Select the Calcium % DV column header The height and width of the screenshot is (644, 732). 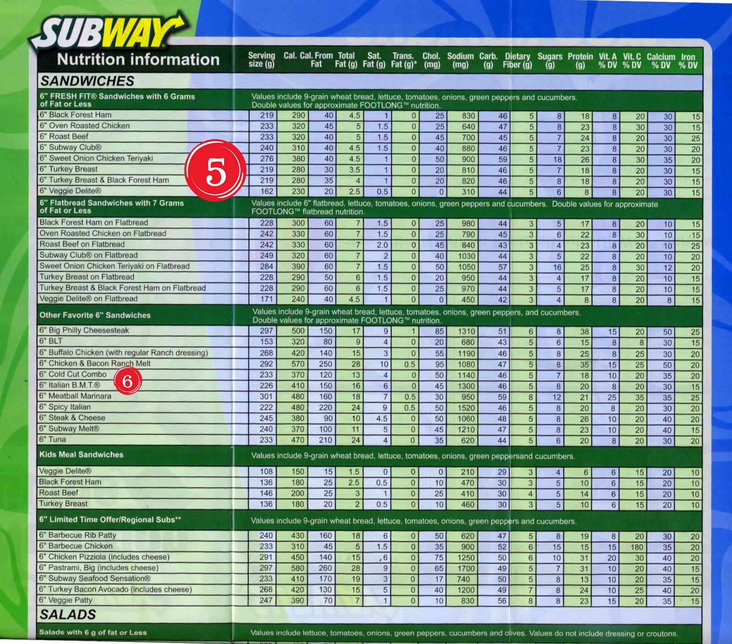click(661, 61)
